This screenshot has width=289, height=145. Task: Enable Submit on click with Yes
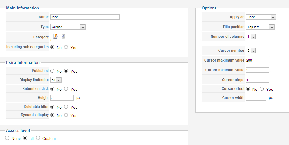[x=66, y=89]
